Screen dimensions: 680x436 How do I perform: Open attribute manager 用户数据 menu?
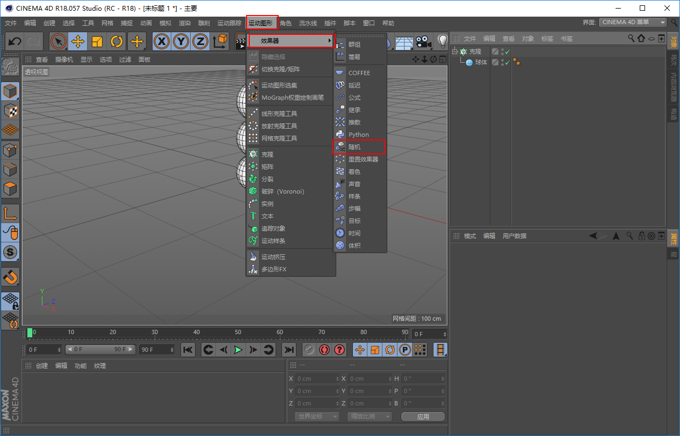pos(515,236)
